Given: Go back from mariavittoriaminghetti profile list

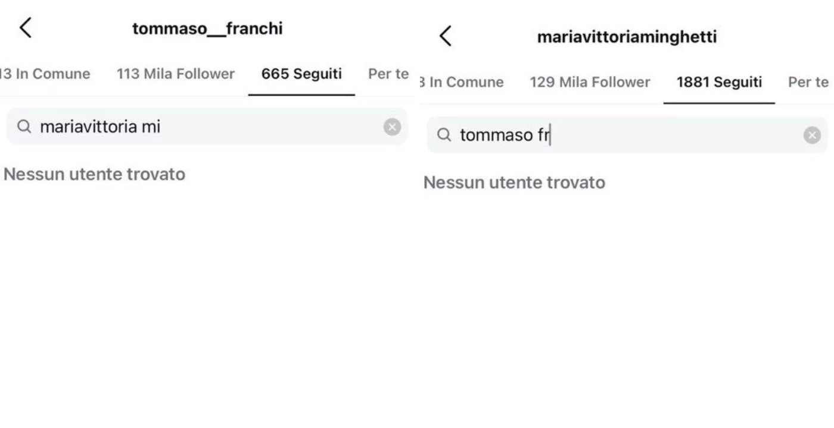Looking at the screenshot, I should coord(446,36).
